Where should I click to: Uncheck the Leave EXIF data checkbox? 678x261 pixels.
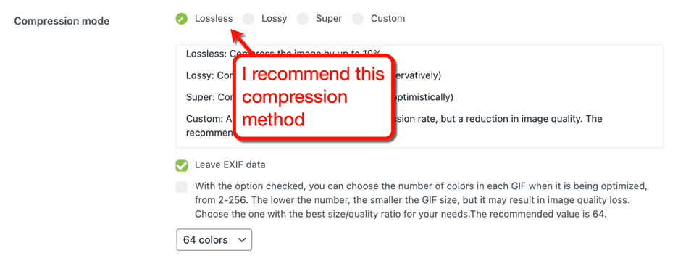click(182, 165)
